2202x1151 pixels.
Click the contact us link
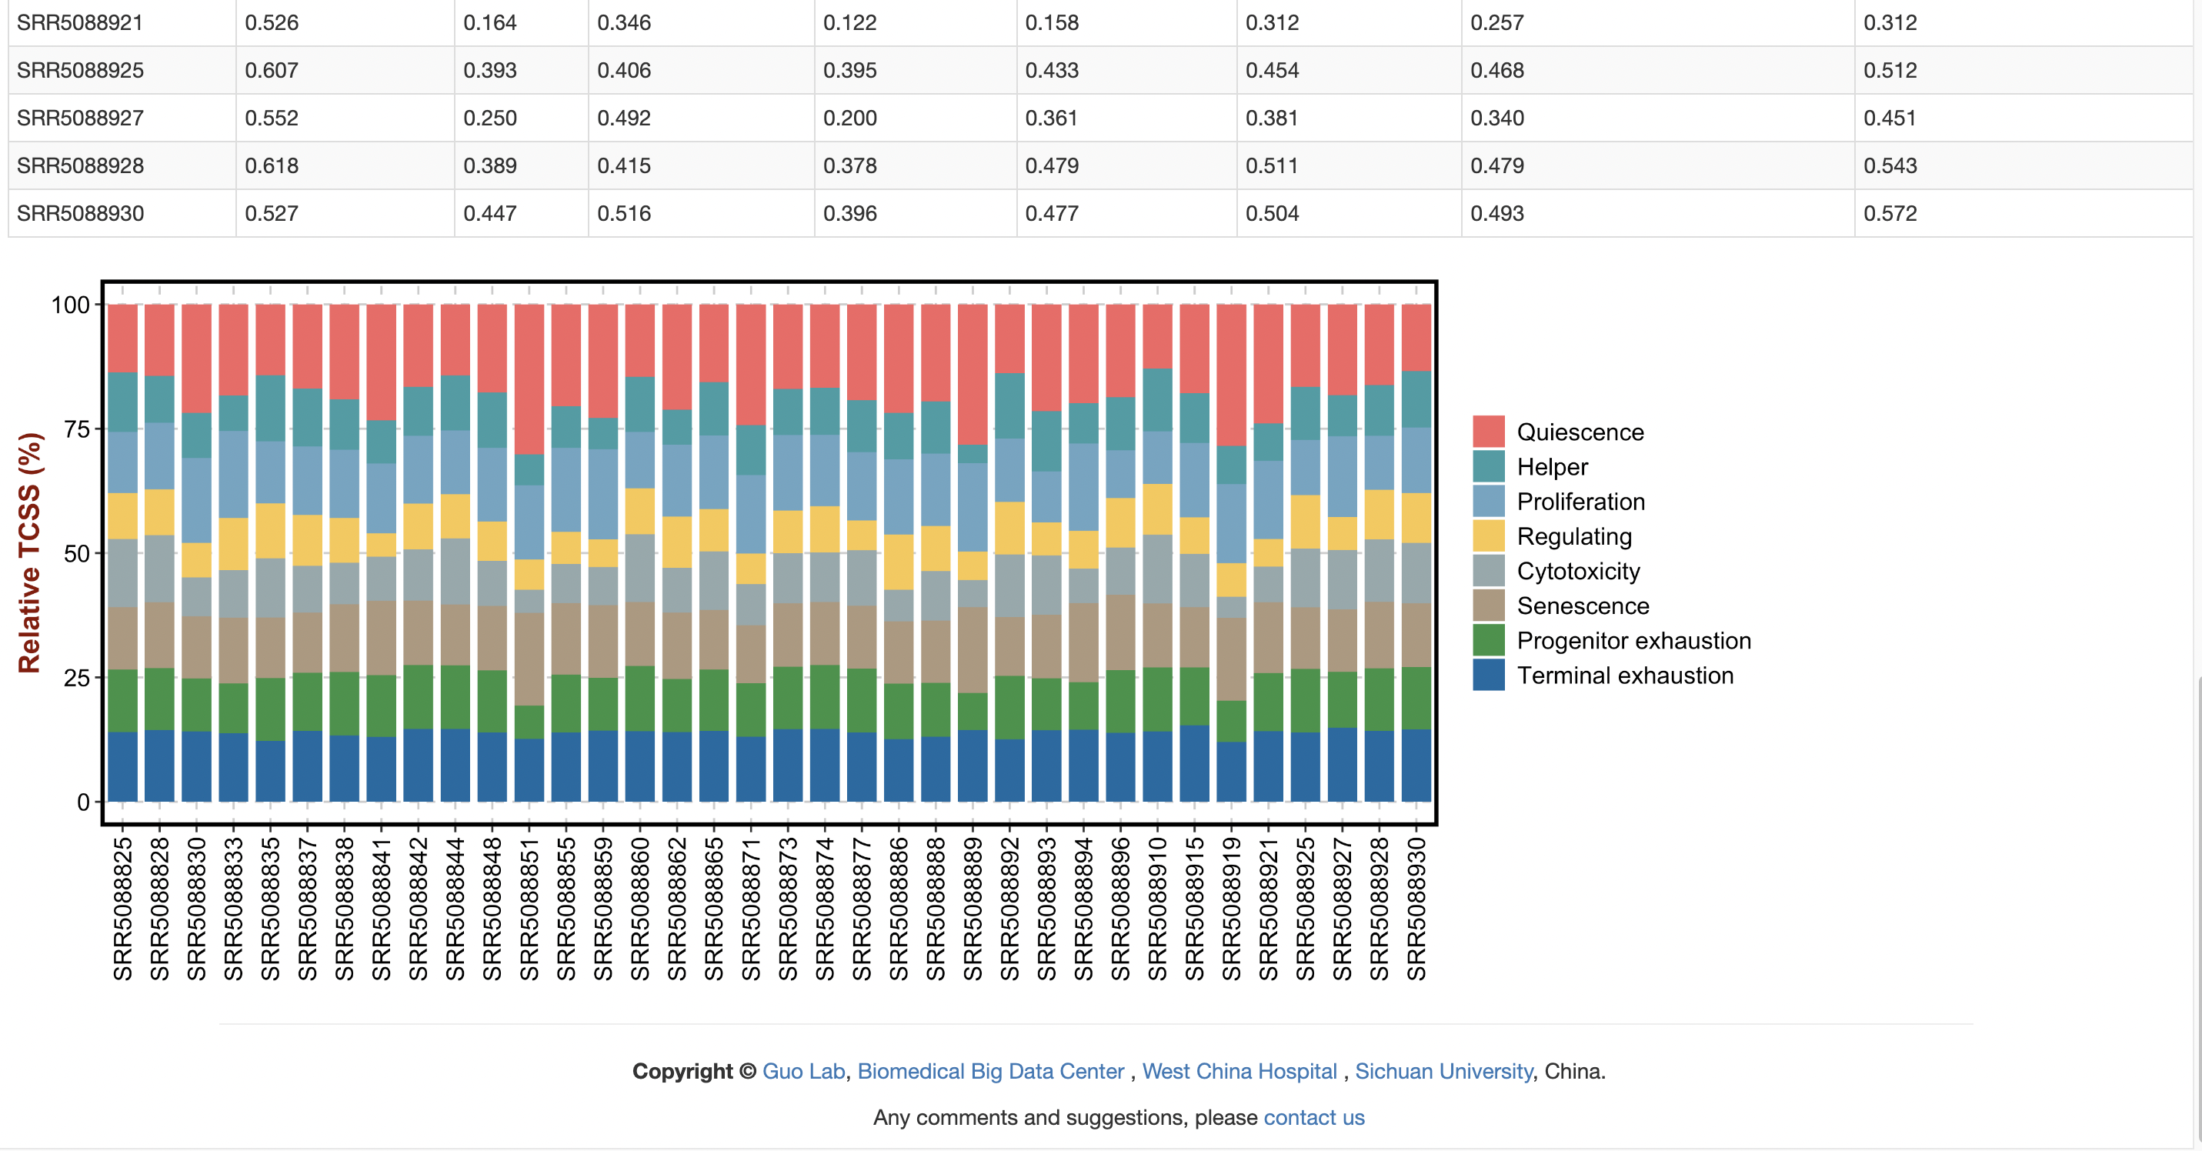click(x=1313, y=1117)
